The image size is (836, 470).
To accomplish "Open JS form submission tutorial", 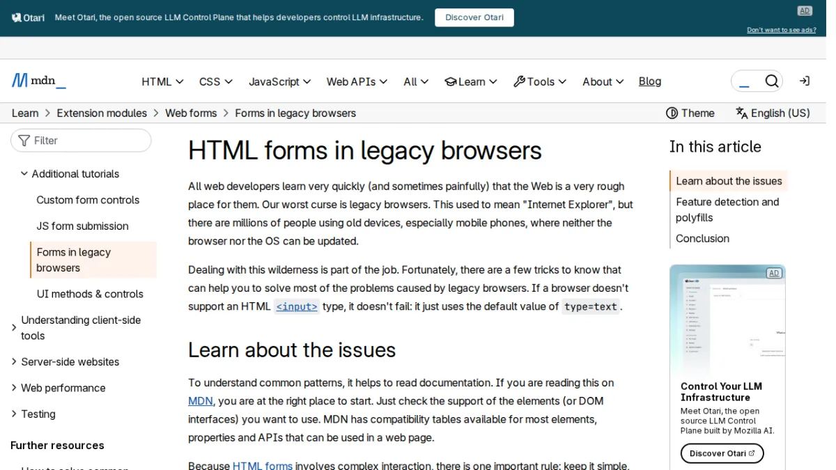I will [x=82, y=226].
